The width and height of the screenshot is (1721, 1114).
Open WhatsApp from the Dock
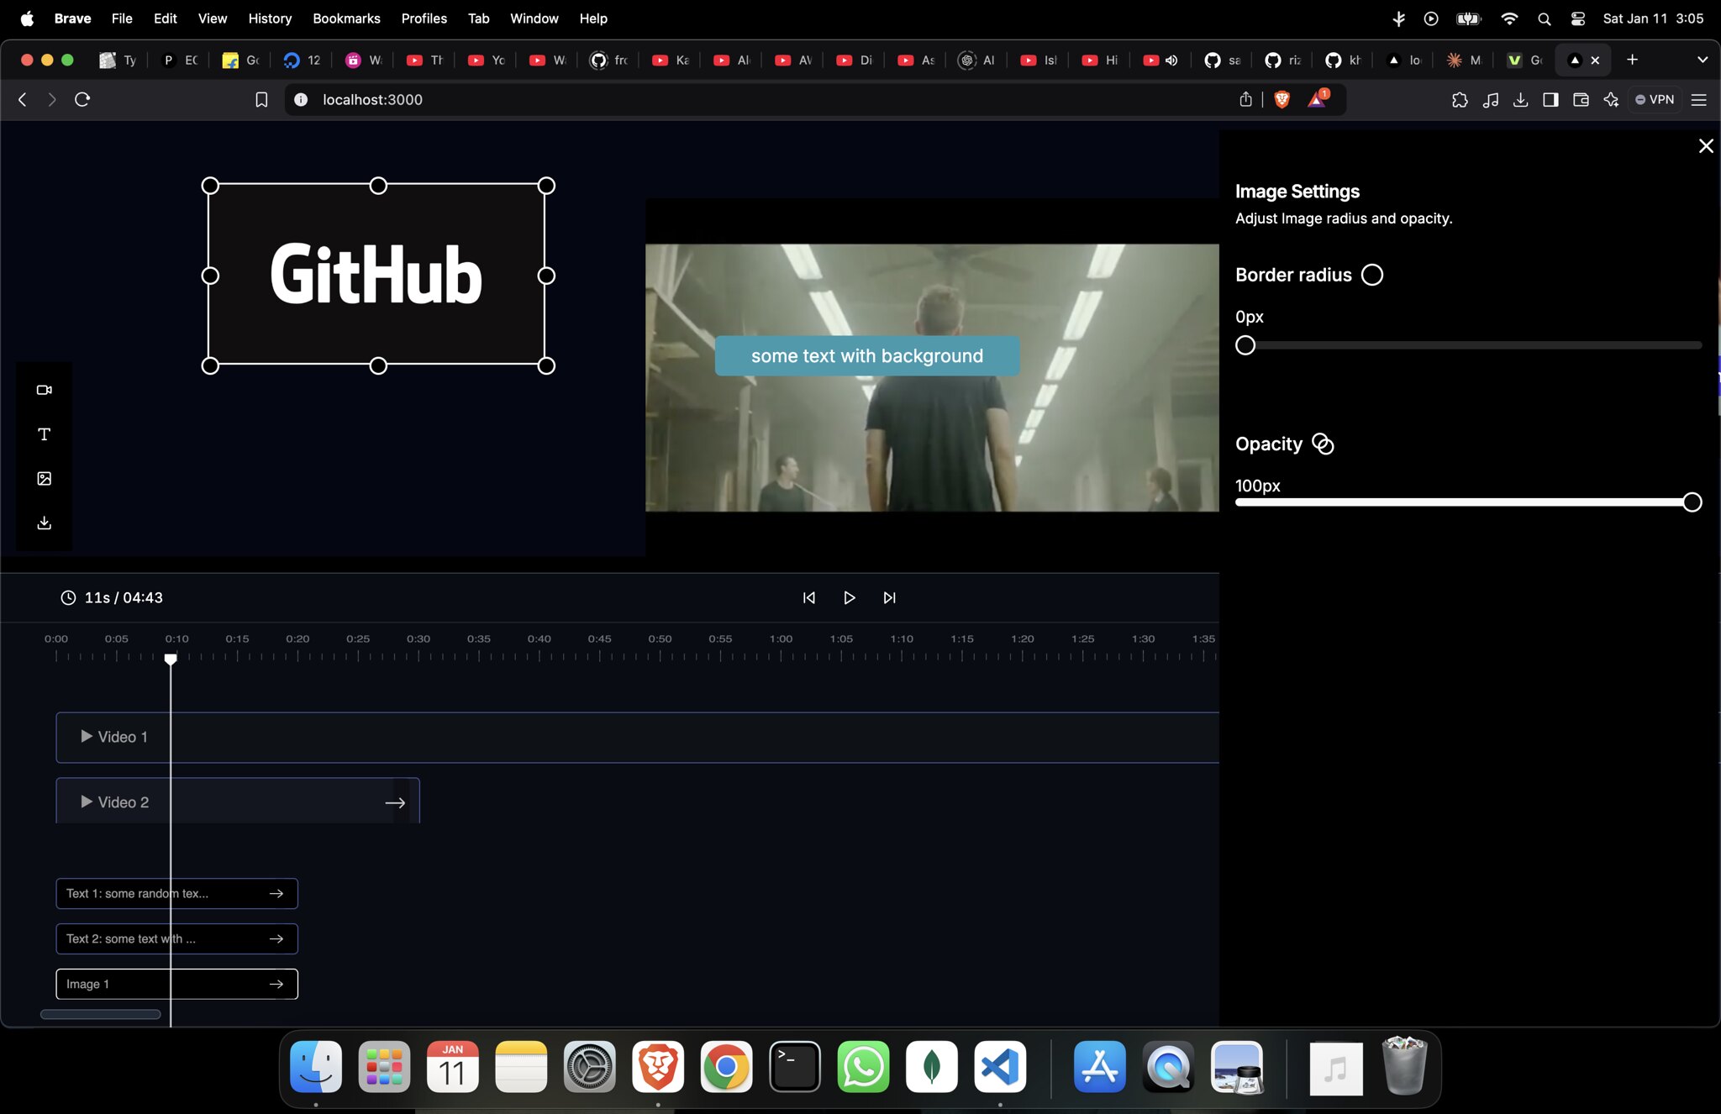[863, 1067]
